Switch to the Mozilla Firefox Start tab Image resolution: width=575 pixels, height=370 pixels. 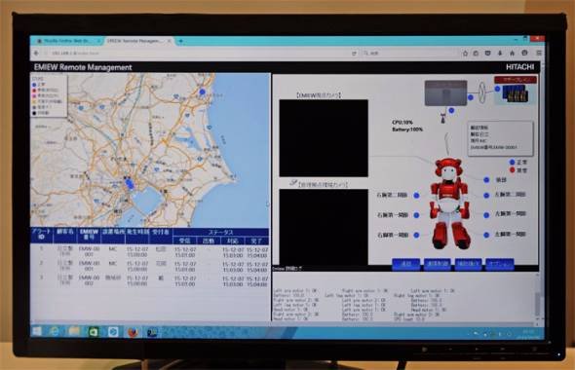coord(67,41)
